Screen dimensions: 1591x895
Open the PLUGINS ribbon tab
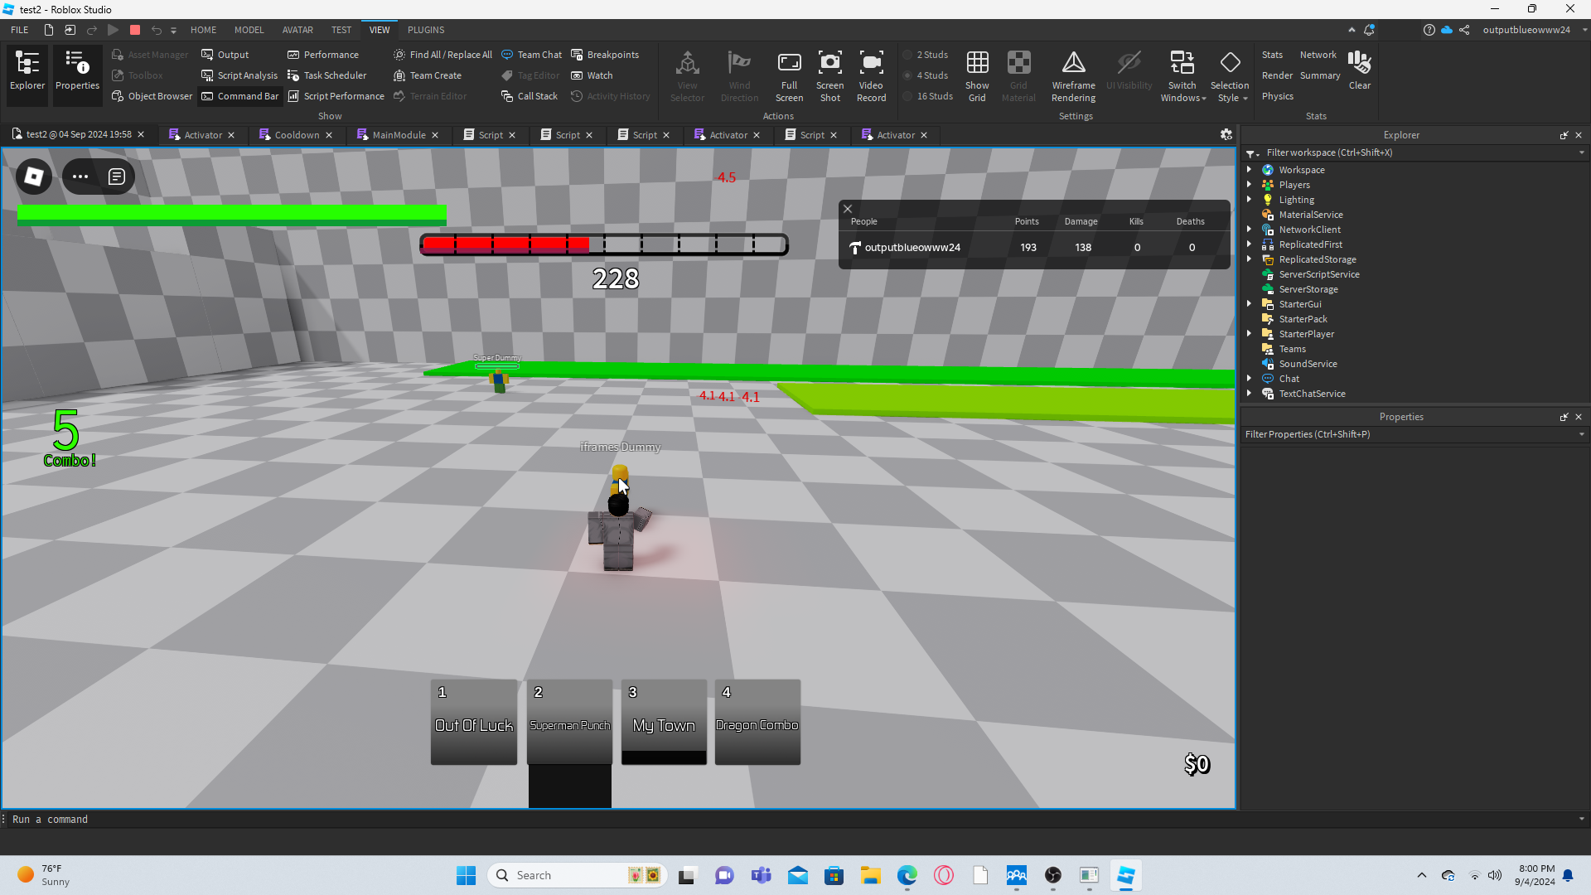click(x=426, y=30)
